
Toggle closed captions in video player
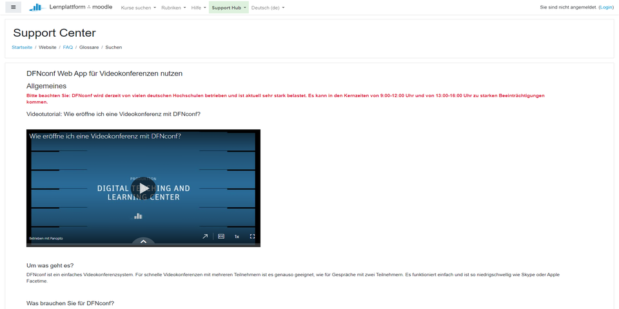pyautogui.click(x=221, y=236)
